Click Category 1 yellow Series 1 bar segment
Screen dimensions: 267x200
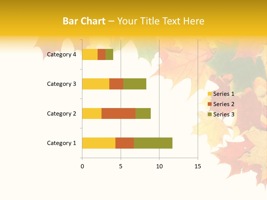99,143
